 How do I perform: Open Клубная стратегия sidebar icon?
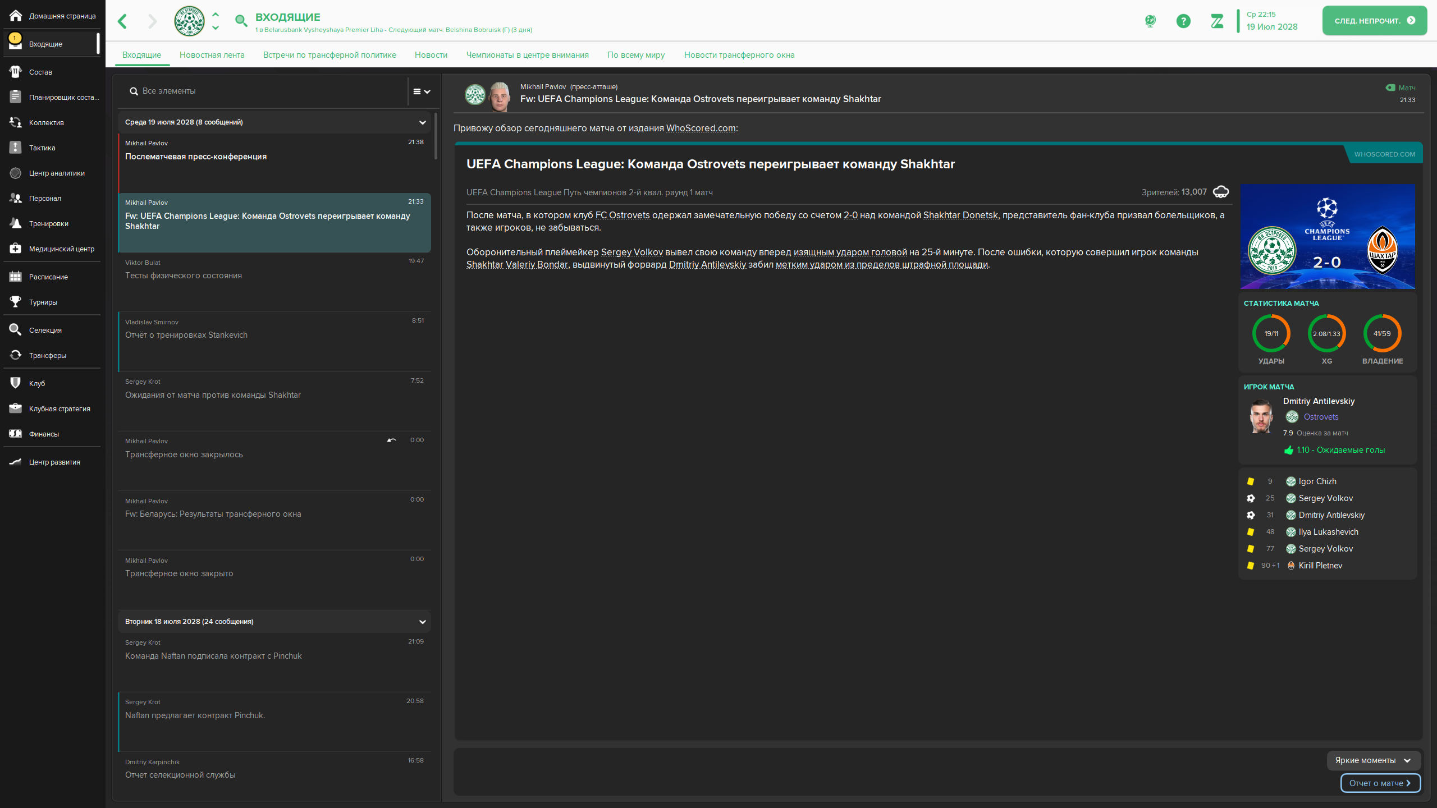(16, 408)
